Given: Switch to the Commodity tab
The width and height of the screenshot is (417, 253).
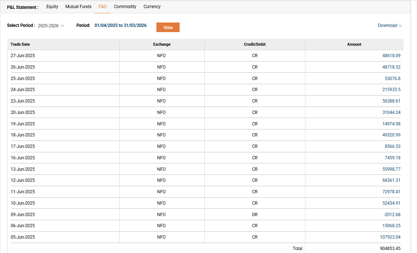Looking at the screenshot, I should coord(125,7).
